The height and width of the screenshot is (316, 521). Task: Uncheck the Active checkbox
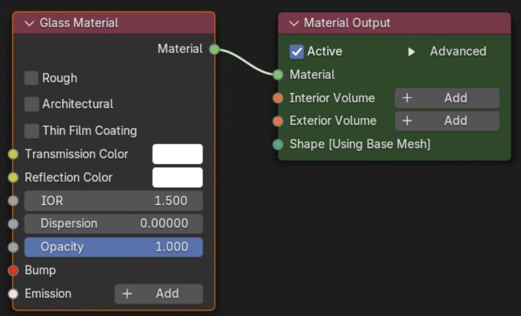tap(296, 51)
